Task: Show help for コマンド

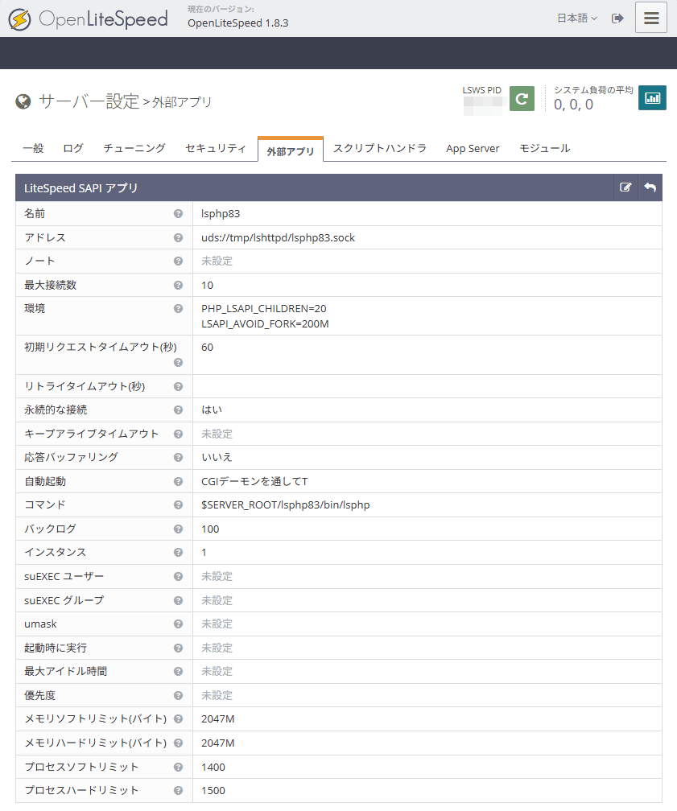Action: tap(178, 504)
